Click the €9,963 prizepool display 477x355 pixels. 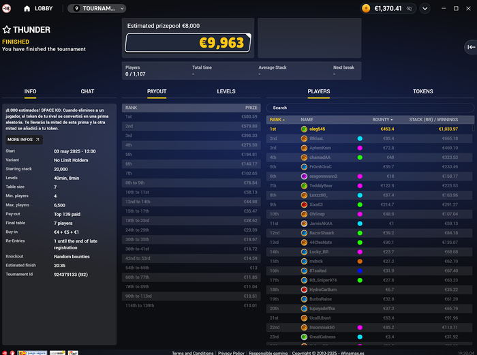tap(188, 43)
